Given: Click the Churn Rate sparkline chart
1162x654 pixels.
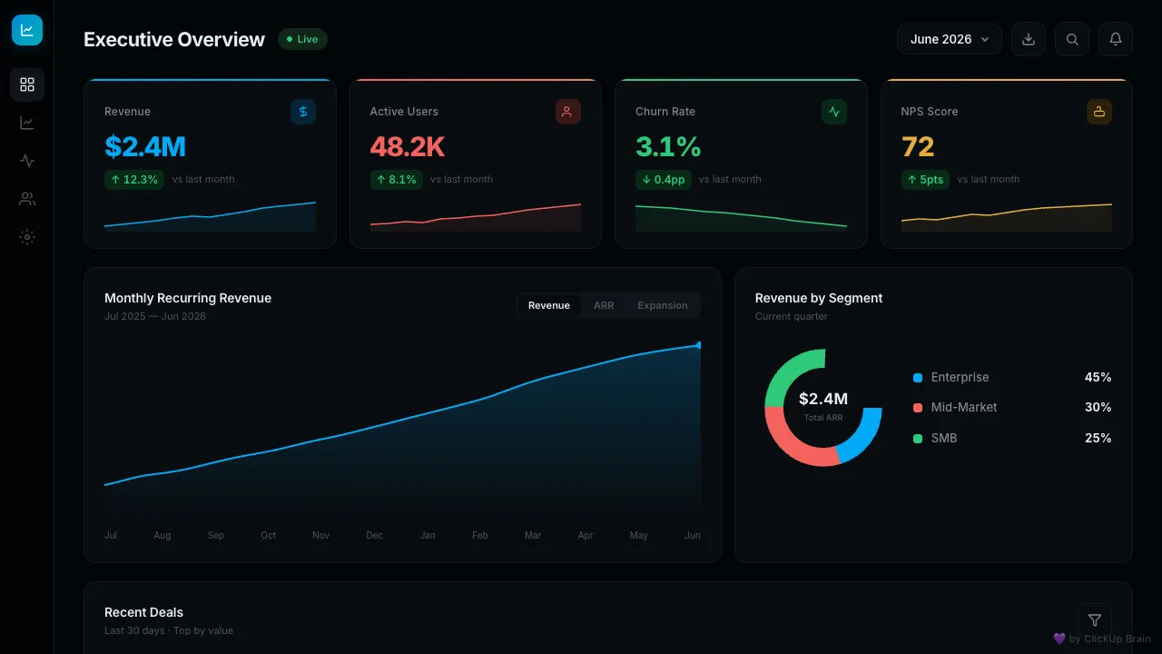Looking at the screenshot, I should (x=741, y=218).
